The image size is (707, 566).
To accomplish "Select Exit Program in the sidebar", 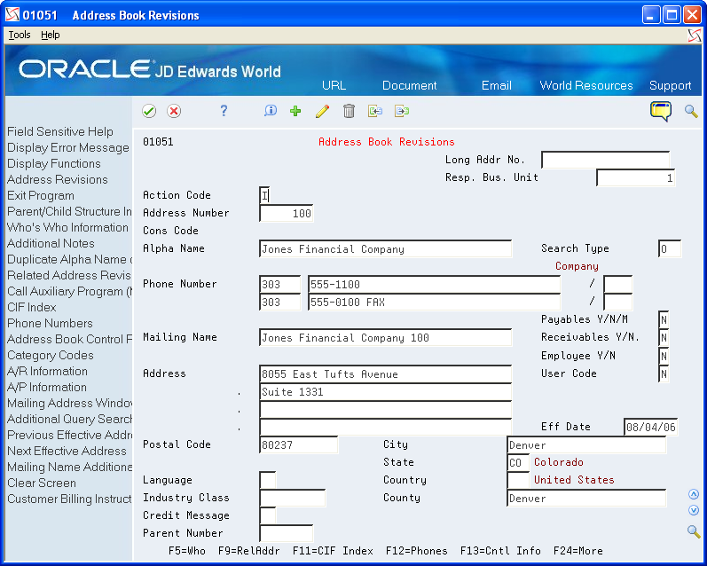I will tap(41, 196).
